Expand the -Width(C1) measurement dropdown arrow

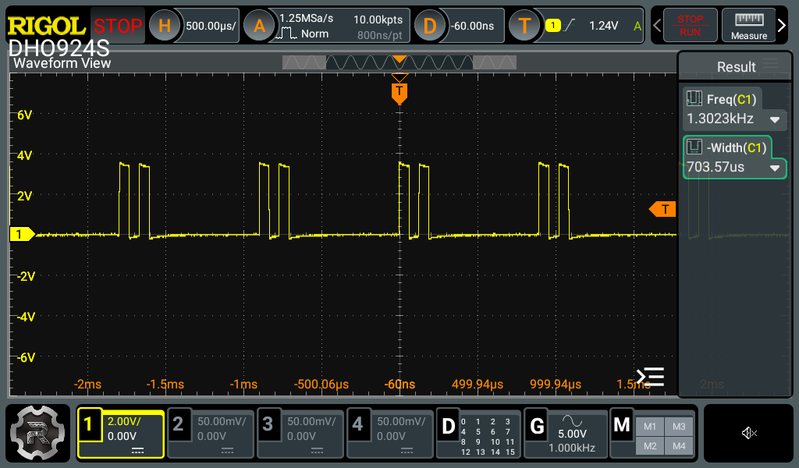[775, 168]
